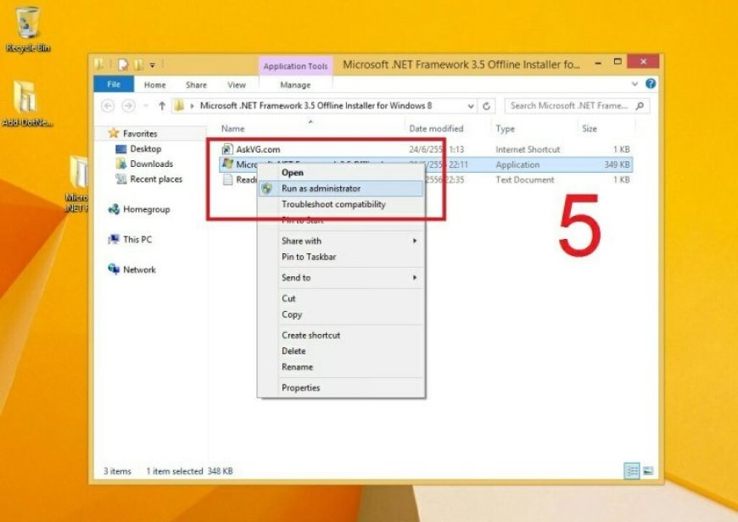Switch to the View ribbon tab

coord(237,85)
